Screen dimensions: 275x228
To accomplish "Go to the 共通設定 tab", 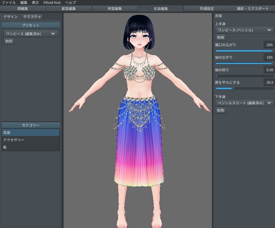I will [206, 9].
